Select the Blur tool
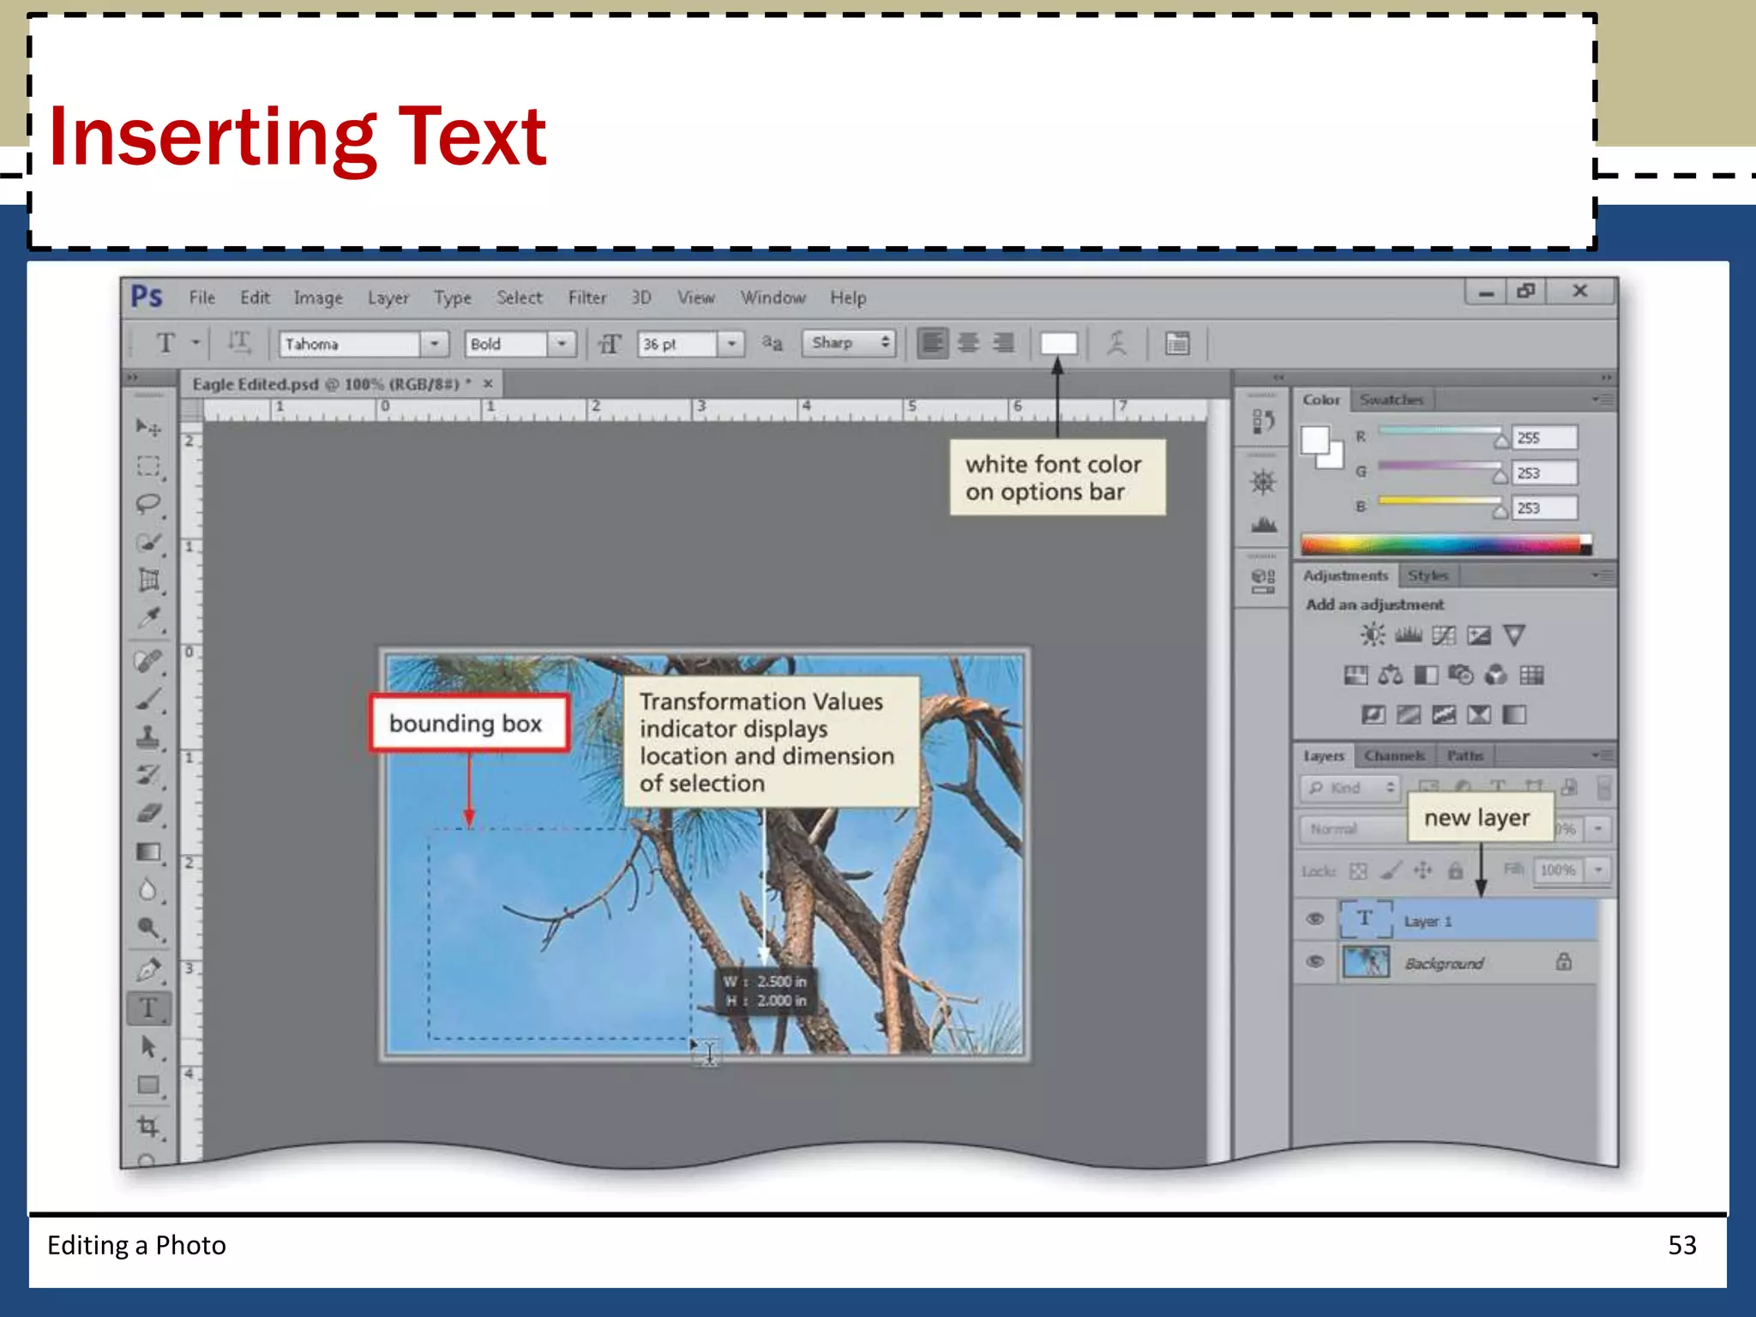Viewport: 1756px width, 1317px height. tap(148, 890)
